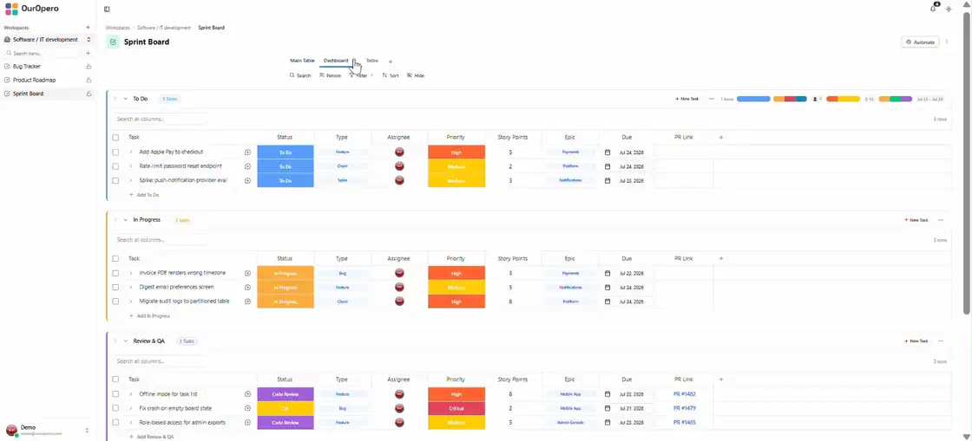Screen dimensions: 972x441
Task: Open the In Progress group's more options dots
Action: 941,220
